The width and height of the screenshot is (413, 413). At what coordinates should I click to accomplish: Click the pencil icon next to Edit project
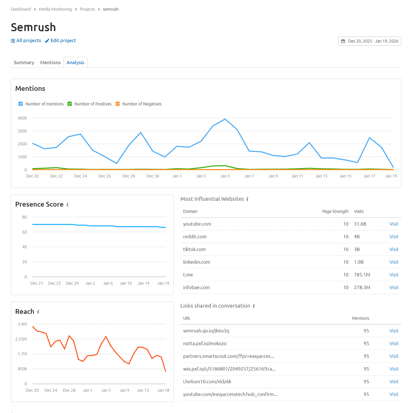click(47, 41)
